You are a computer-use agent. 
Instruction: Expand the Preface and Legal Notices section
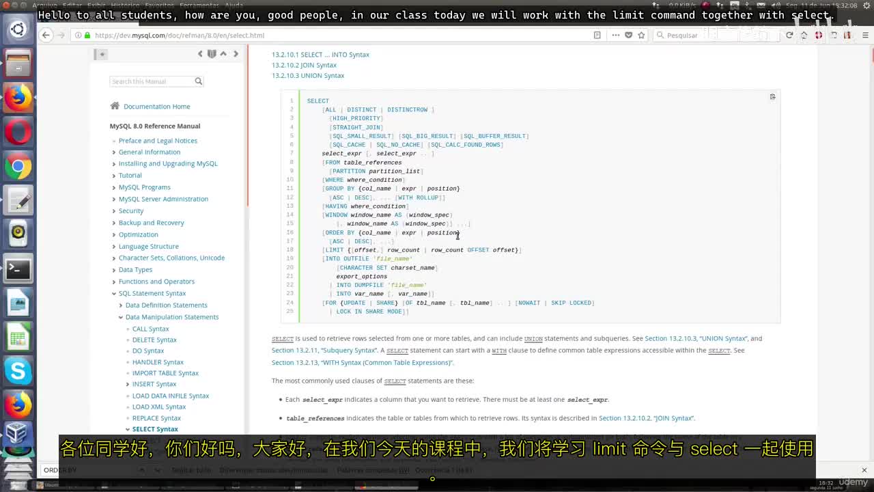(114, 141)
